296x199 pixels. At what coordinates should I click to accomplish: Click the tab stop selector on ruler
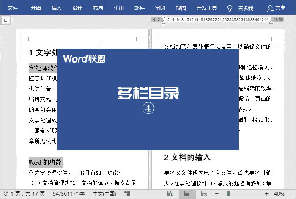click(x=5, y=20)
